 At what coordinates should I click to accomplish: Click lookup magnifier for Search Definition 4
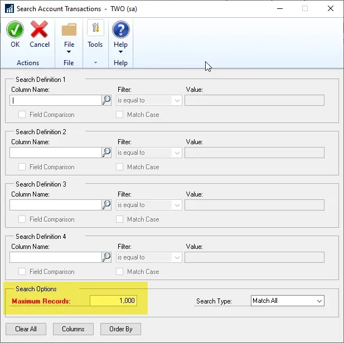coord(106,257)
